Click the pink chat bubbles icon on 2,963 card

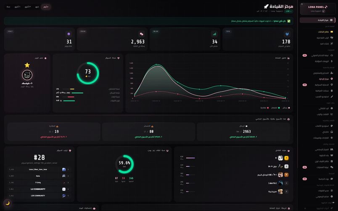pyautogui.click(x=141, y=34)
